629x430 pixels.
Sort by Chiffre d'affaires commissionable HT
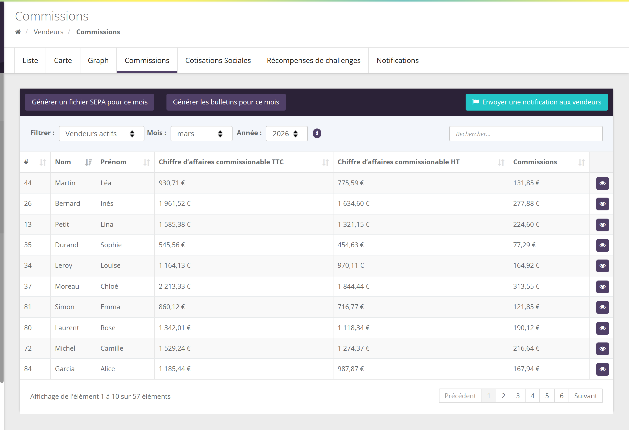pyautogui.click(x=421, y=162)
